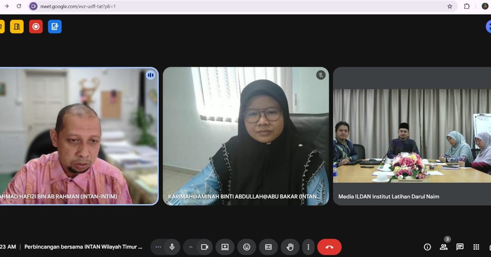Image resolution: width=491 pixels, height=257 pixels.
Task: Select the Media ILDAN video tile
Action: (412, 136)
